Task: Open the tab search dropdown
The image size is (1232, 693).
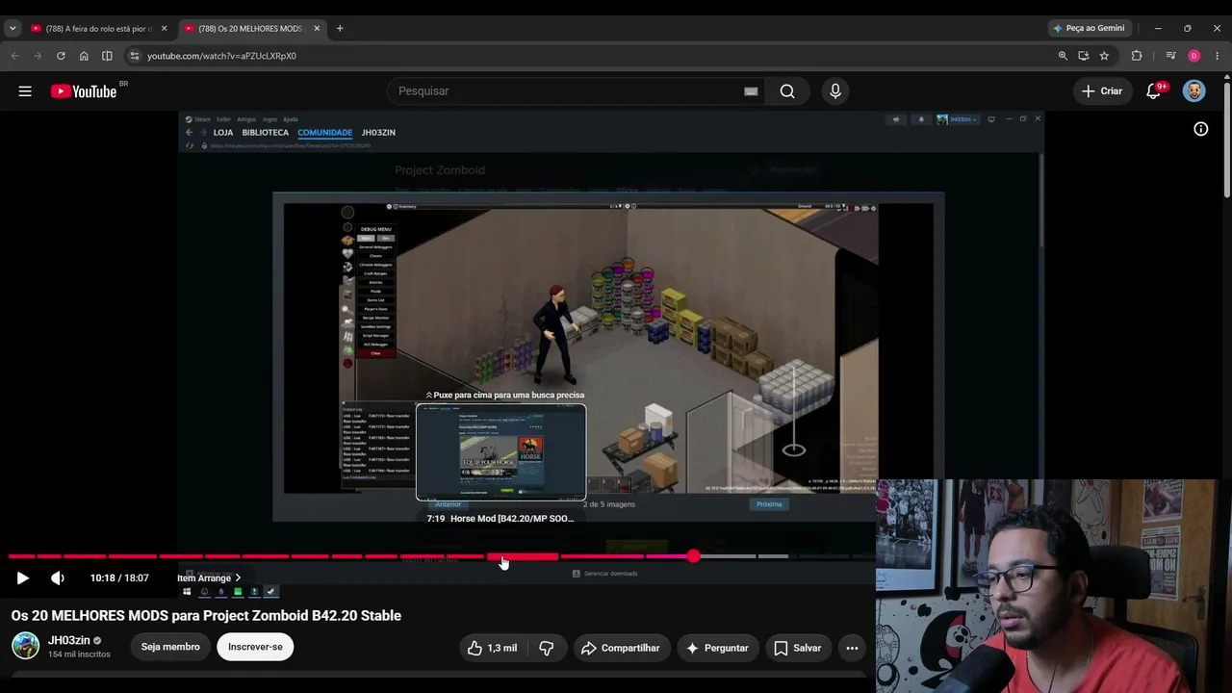Action: click(13, 29)
